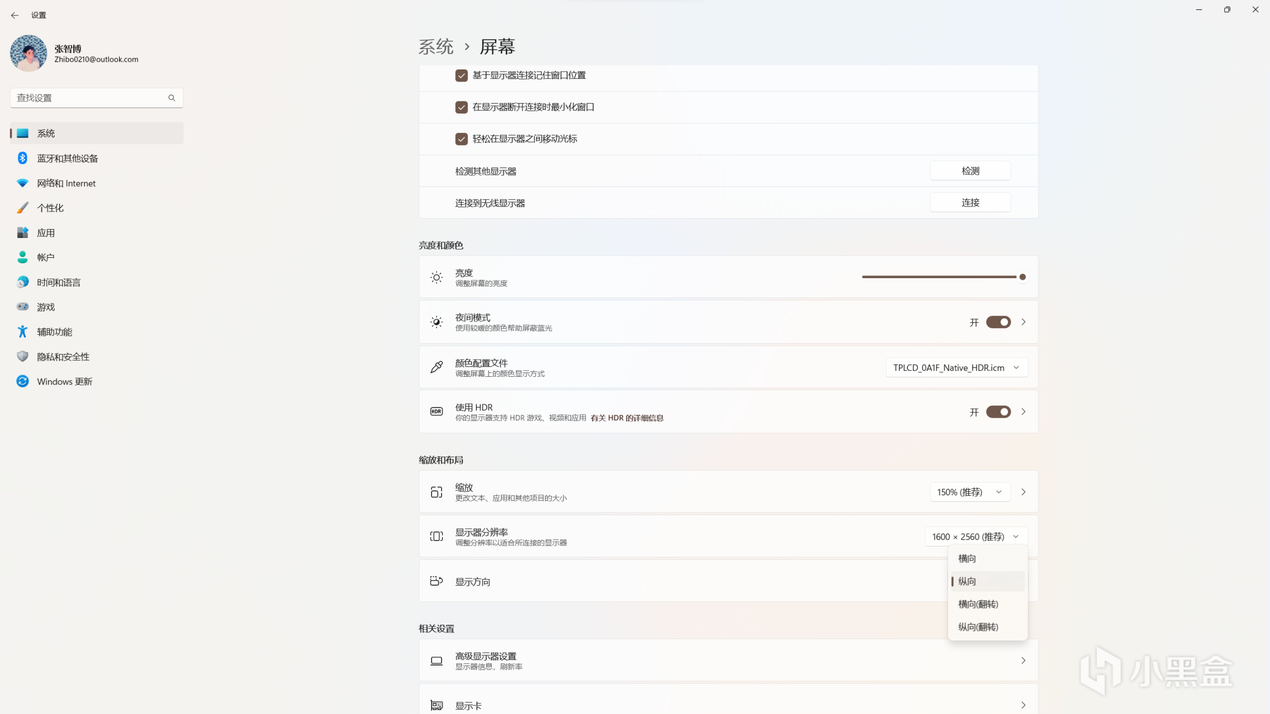Click the back arrow icon in the title bar
This screenshot has width=1270, height=714.
[15, 15]
